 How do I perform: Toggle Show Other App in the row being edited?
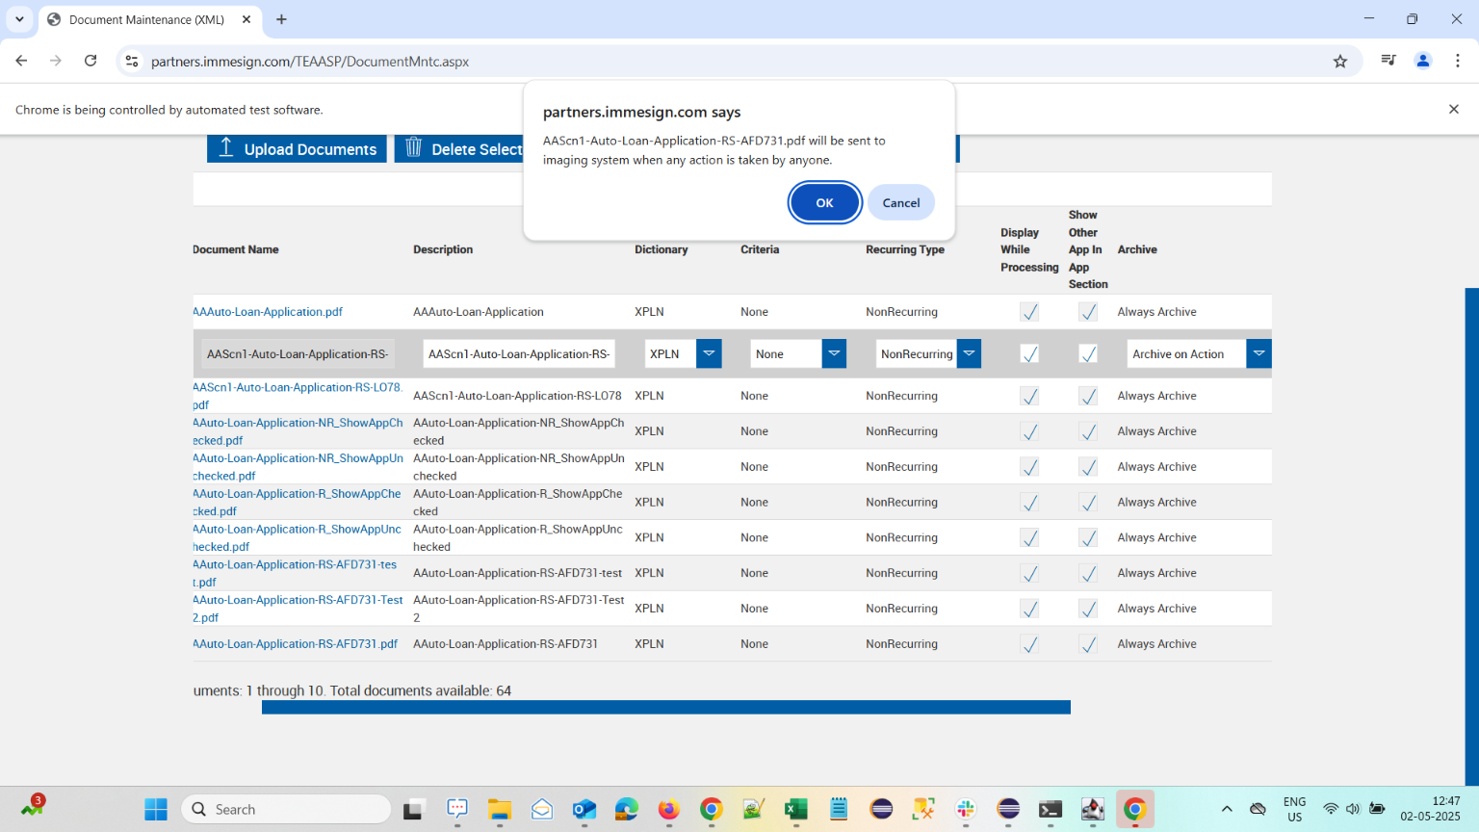1088,354
